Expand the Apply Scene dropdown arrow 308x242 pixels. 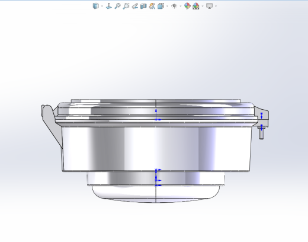pyautogui.click(x=203, y=6)
